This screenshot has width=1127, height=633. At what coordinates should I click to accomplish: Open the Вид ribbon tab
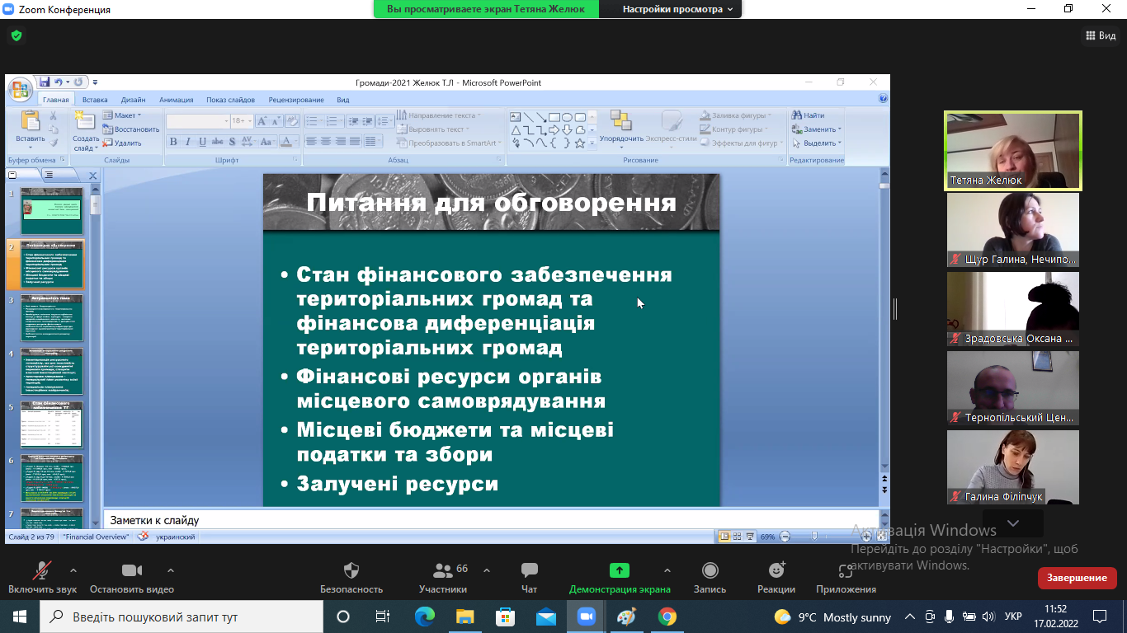coord(343,100)
